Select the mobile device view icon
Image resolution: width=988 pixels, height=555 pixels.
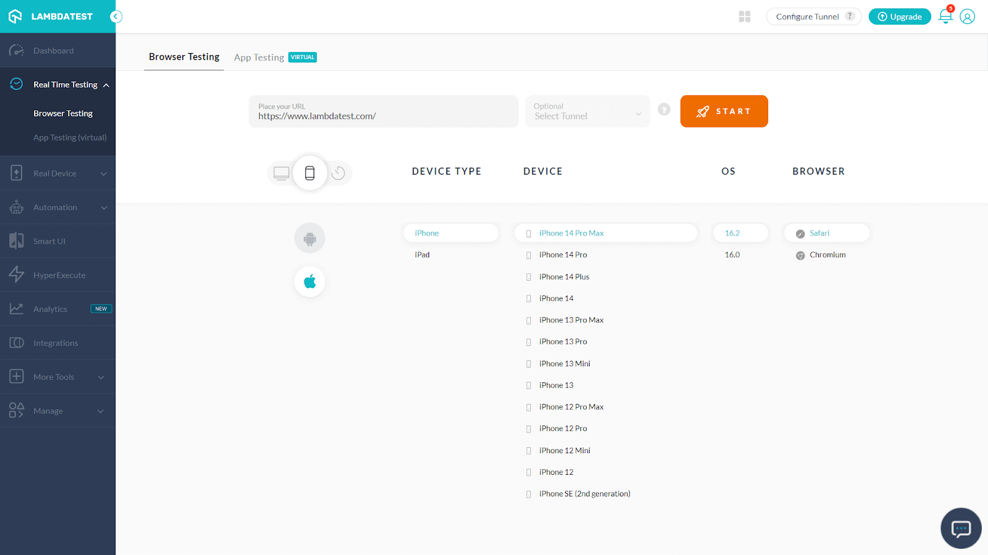click(310, 173)
